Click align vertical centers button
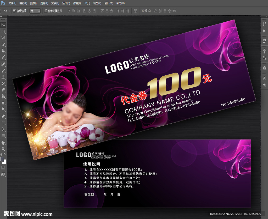Viewport: 268px width, 219px height. (74, 11)
